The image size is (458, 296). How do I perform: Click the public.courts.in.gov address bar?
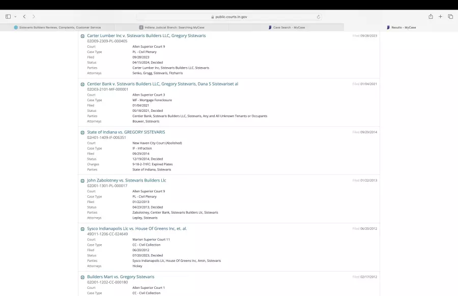[229, 17]
